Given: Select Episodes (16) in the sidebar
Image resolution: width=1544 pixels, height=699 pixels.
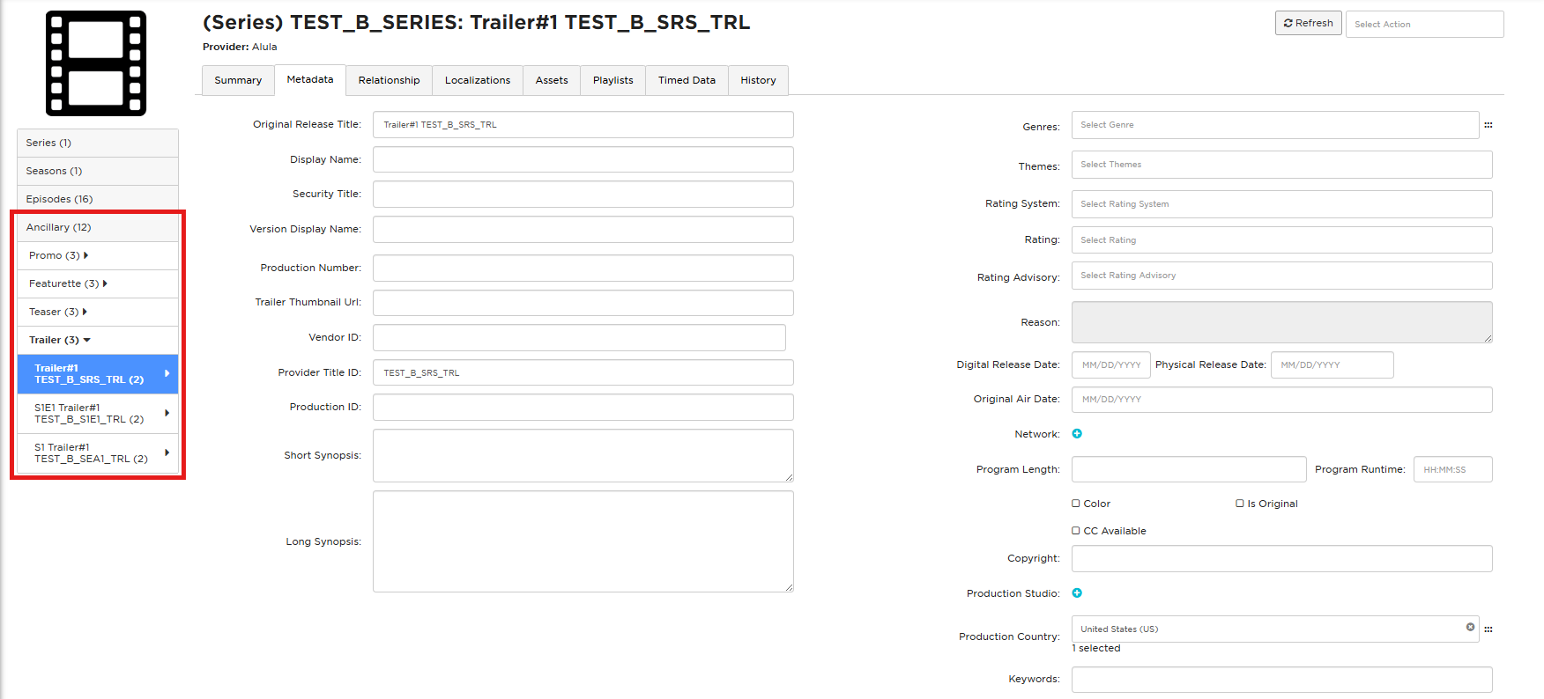Looking at the screenshot, I should pyautogui.click(x=98, y=199).
